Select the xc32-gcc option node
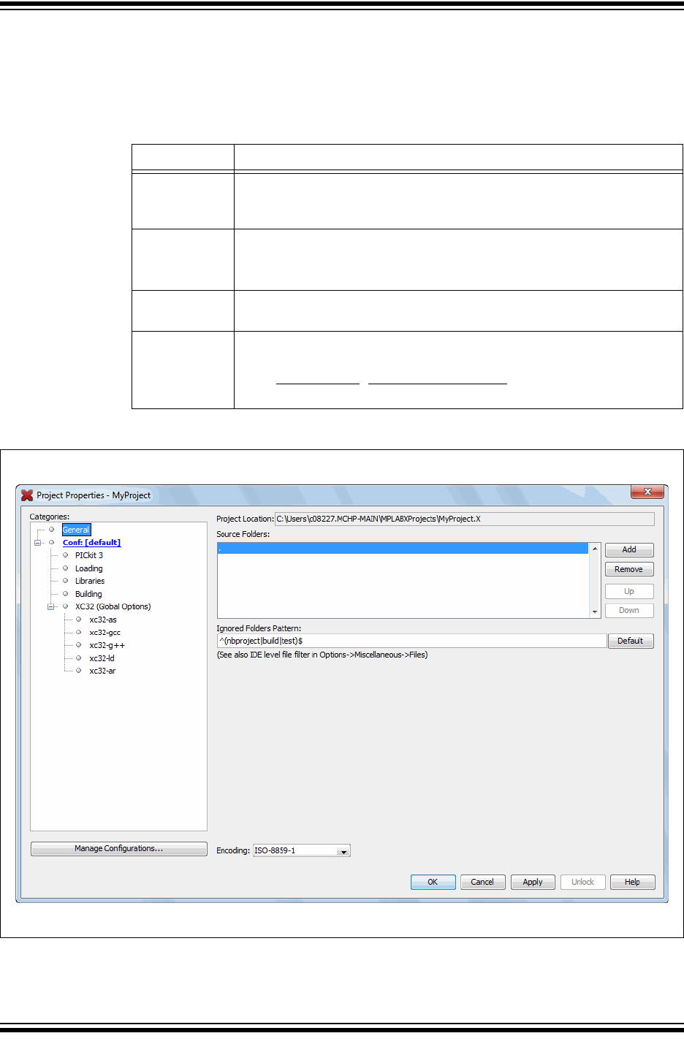This screenshot has width=684, height=1044. click(105, 633)
